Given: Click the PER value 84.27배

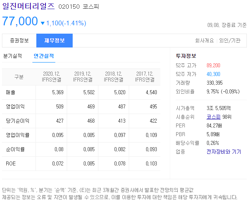Looking at the screenshot, I should [214, 125].
